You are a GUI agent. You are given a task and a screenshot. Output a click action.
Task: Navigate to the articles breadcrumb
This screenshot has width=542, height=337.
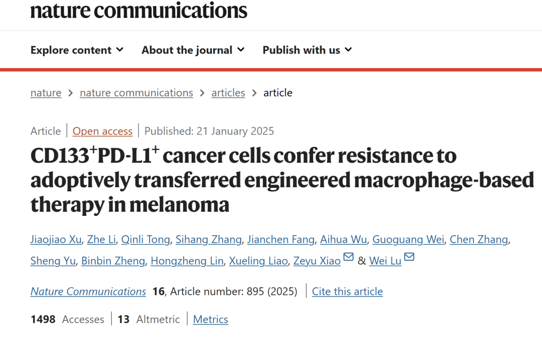(x=228, y=93)
